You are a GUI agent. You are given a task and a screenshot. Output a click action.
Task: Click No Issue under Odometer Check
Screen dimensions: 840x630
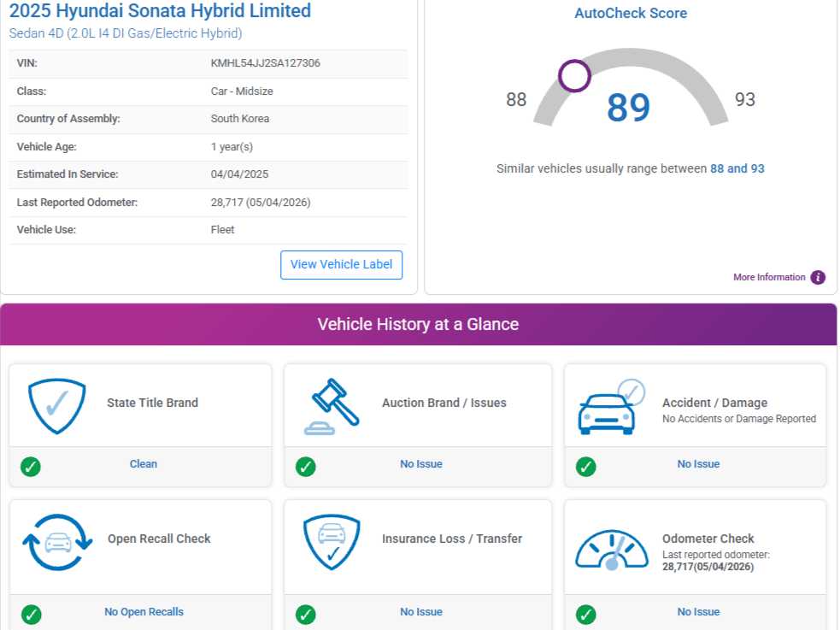tap(698, 612)
